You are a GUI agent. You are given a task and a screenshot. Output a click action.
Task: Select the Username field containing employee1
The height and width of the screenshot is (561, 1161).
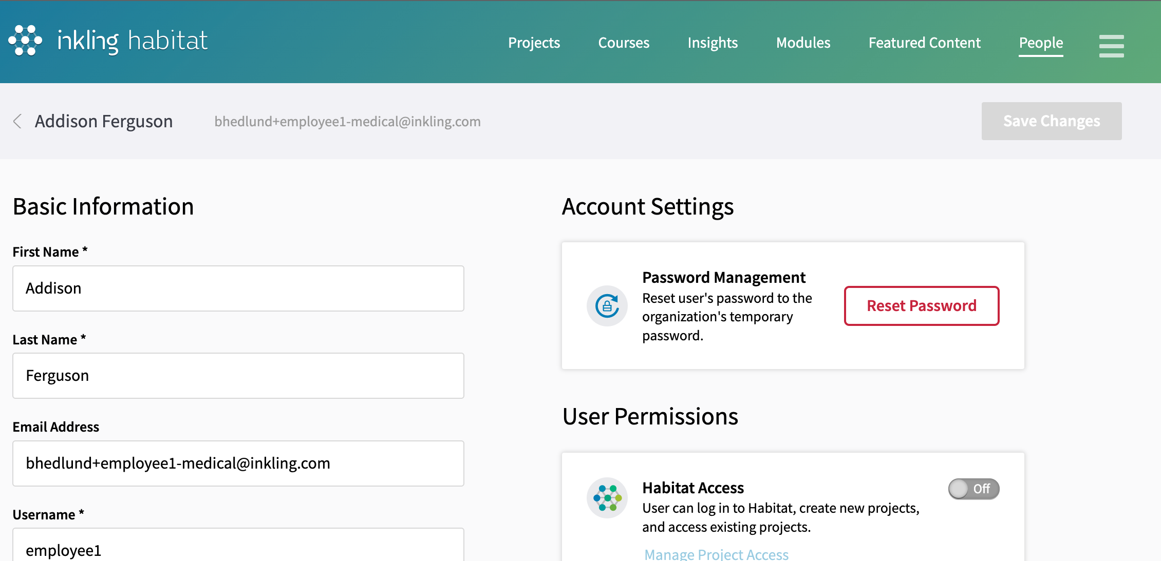[238, 548]
